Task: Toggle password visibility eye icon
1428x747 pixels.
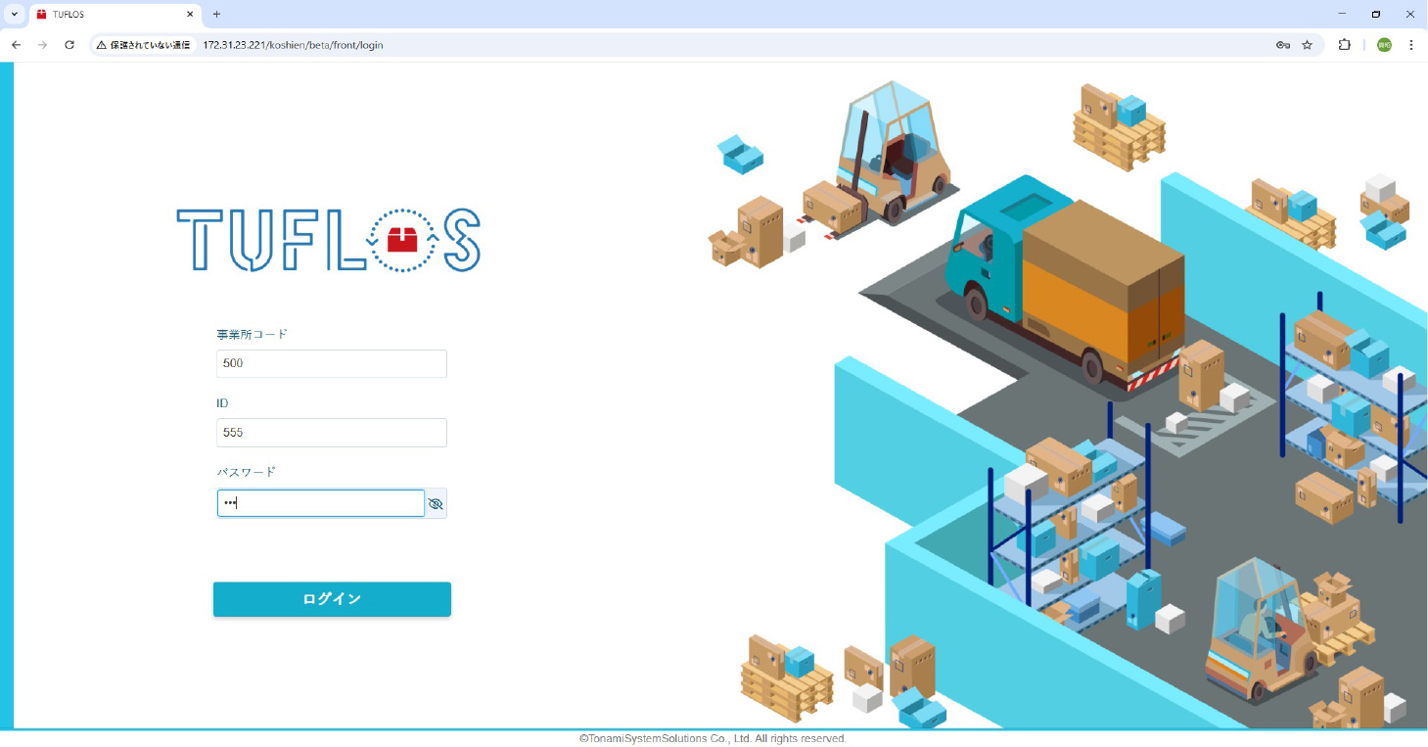Action: (x=436, y=503)
